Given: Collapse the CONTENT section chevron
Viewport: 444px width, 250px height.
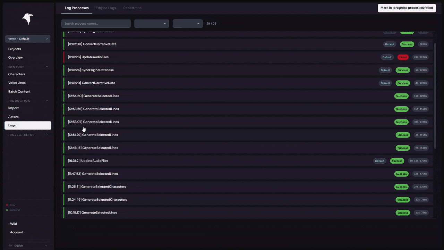Looking at the screenshot, I should (47, 67).
